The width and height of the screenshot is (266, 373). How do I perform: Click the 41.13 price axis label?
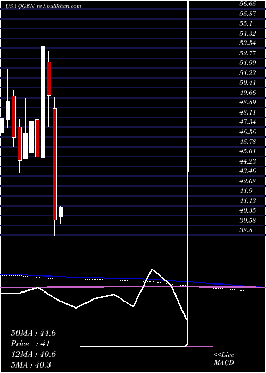tap(247, 201)
